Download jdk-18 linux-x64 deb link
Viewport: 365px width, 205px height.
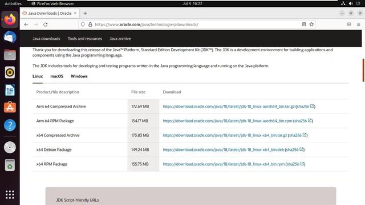(224, 150)
